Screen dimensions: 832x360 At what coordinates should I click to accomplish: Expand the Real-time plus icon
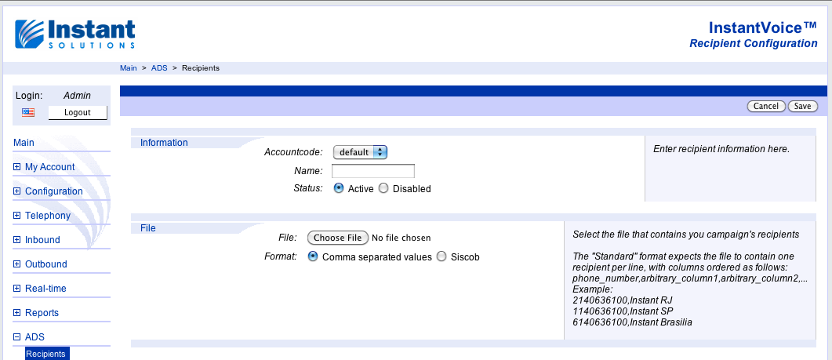(x=17, y=289)
